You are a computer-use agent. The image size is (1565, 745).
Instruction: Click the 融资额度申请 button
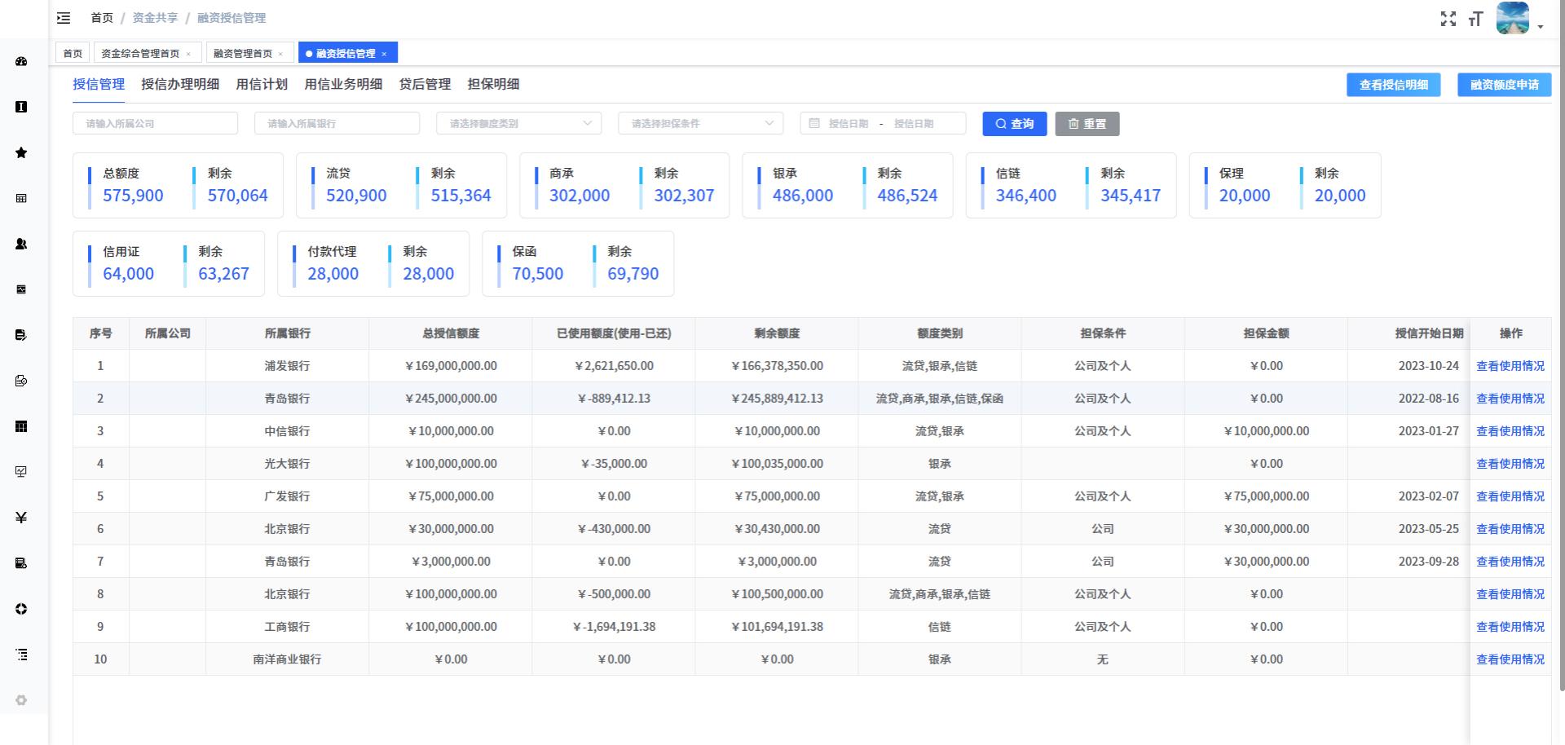coord(1504,85)
